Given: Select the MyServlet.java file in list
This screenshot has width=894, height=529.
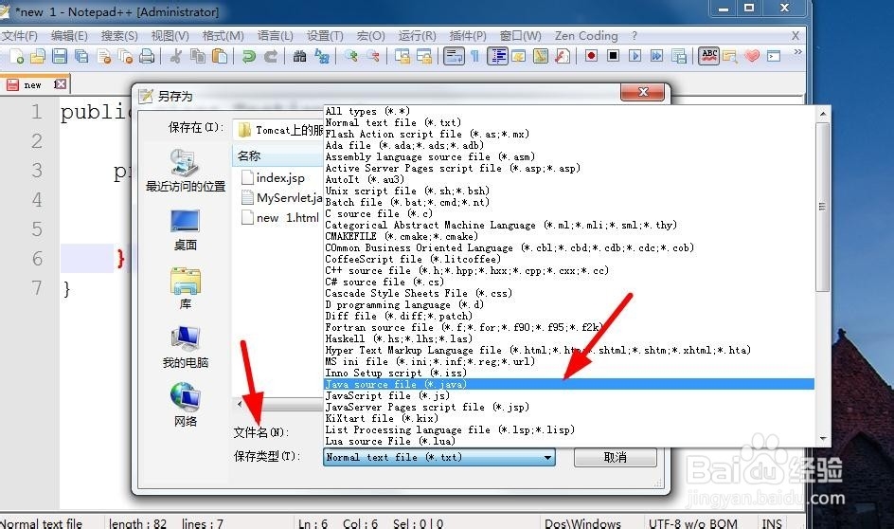Looking at the screenshot, I should [x=281, y=197].
